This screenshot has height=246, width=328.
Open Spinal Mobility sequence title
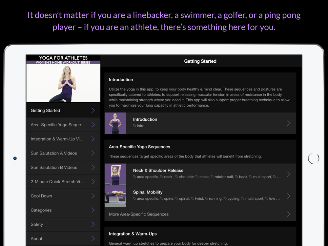148,192
